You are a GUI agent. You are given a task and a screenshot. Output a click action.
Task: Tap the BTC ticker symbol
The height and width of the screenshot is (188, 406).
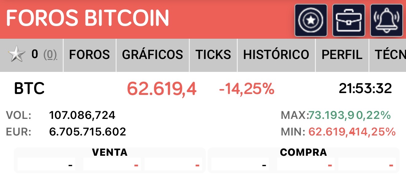click(30, 89)
